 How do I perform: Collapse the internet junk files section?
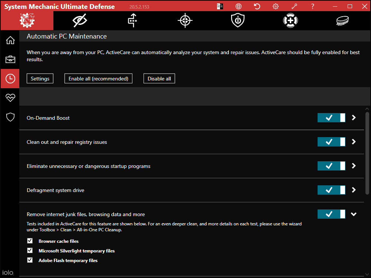[353, 214]
